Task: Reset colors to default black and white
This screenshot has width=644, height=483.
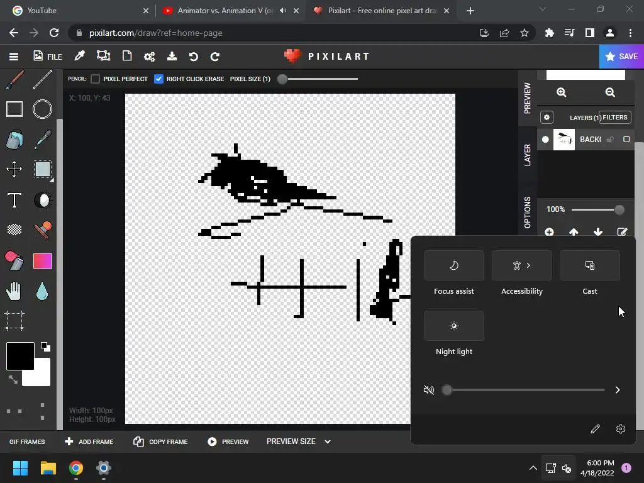Action: point(45,347)
